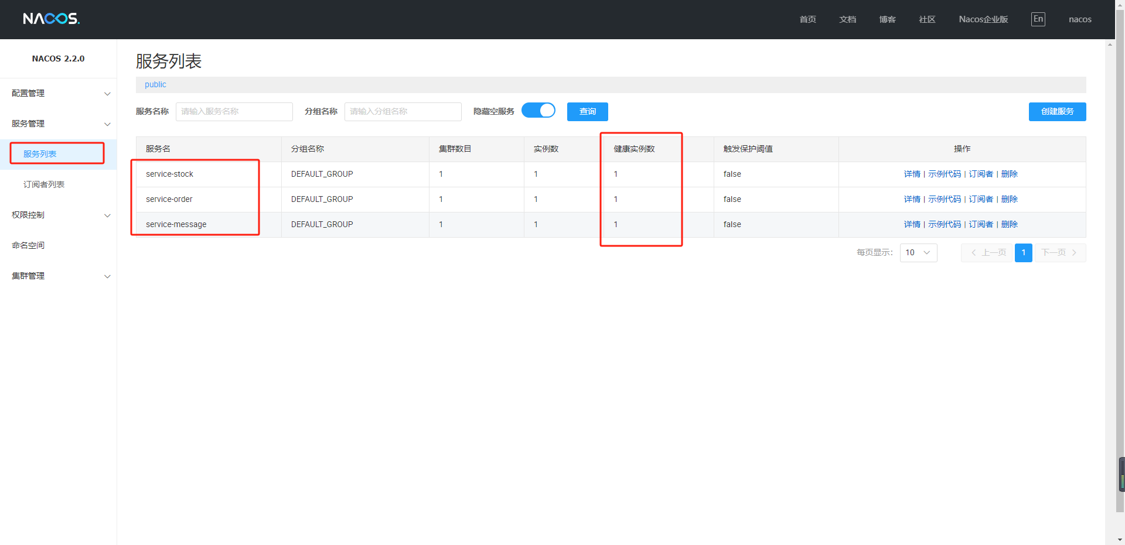Image resolution: width=1125 pixels, height=545 pixels.
Task: Click the 上一页 pagination button
Action: click(x=987, y=253)
